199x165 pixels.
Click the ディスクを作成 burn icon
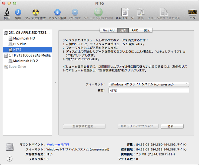pos(35,13)
